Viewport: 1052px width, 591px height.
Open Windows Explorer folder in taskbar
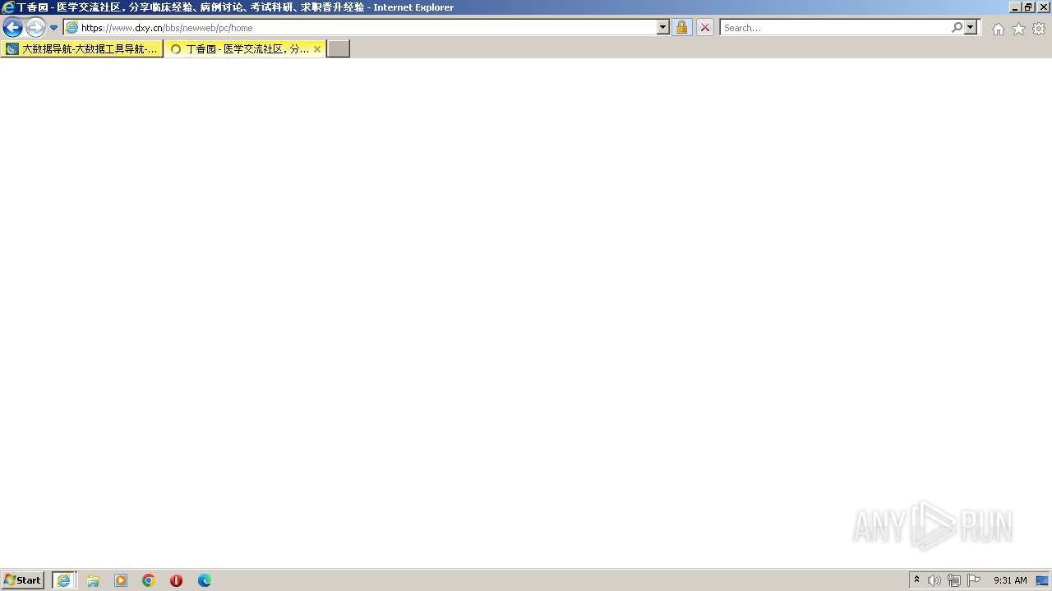[x=93, y=580]
